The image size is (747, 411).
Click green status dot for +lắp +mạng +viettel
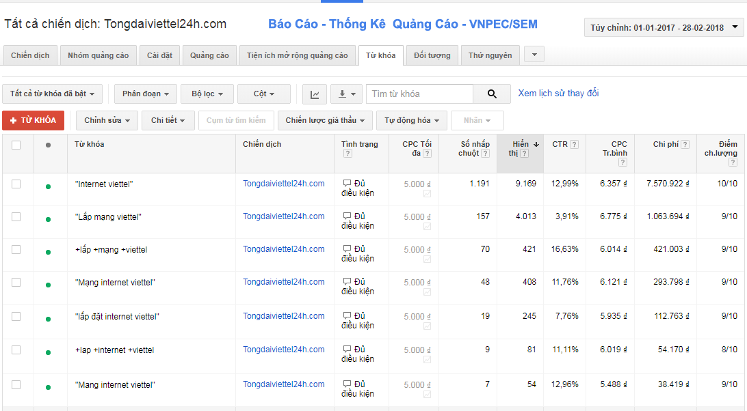pyautogui.click(x=48, y=252)
